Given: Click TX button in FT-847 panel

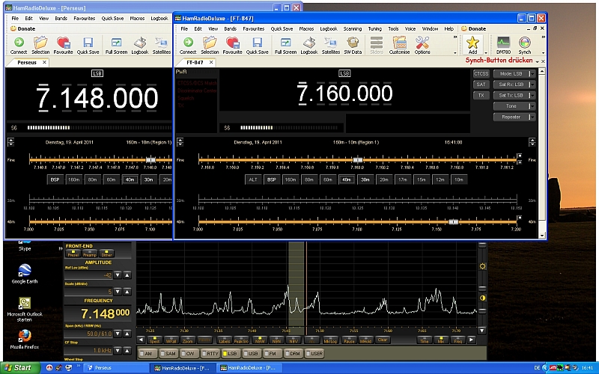Looking at the screenshot, I should point(481,95).
